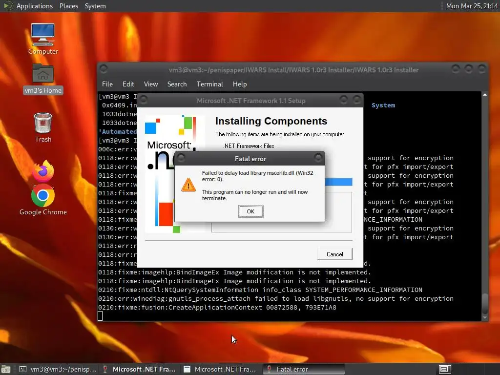Switch to second Microsoft .NET Fra... taskbar entry
Viewport: 500px width, 375px height.
pos(220,369)
